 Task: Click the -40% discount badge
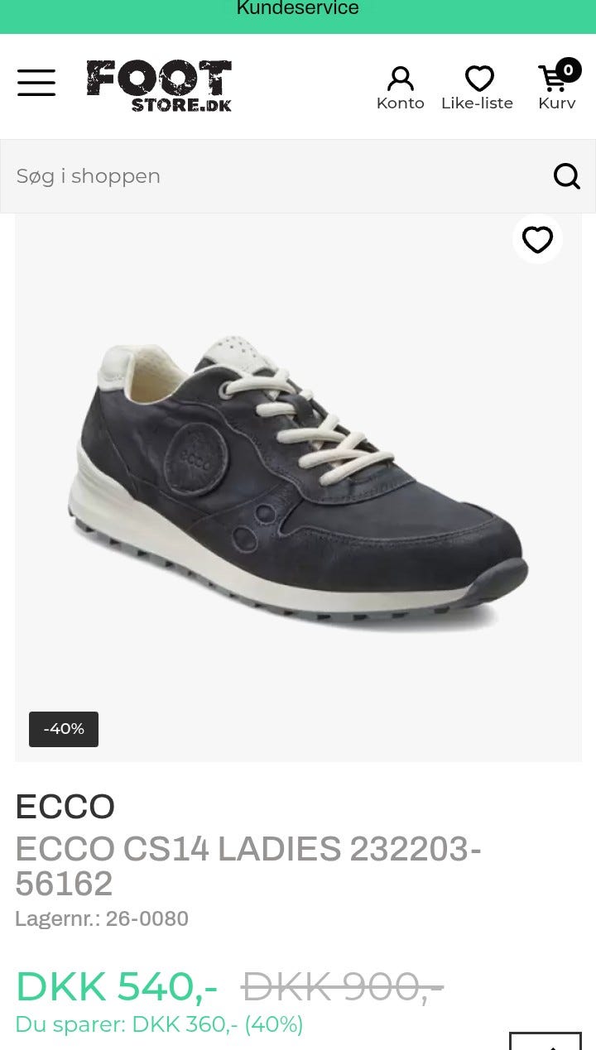[x=64, y=729]
